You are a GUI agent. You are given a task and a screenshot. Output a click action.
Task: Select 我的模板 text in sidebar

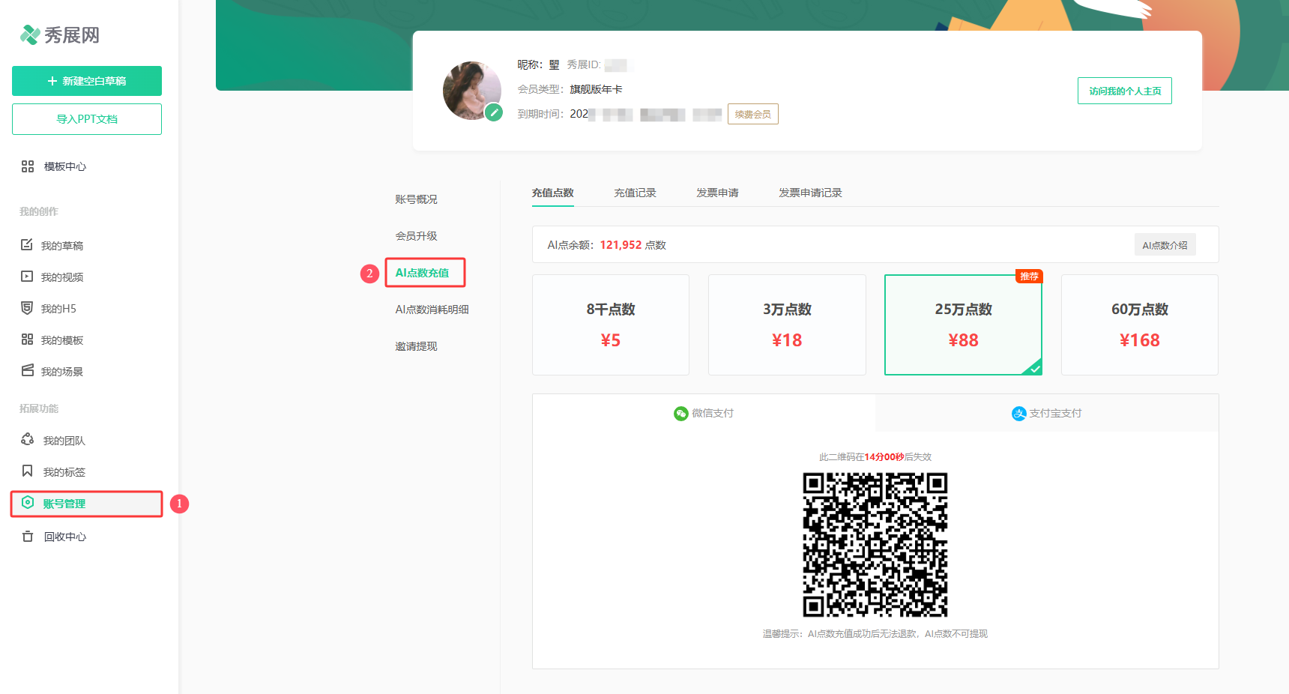(x=62, y=340)
